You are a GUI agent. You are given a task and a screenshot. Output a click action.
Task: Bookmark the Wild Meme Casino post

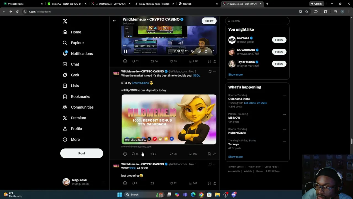click(209, 154)
